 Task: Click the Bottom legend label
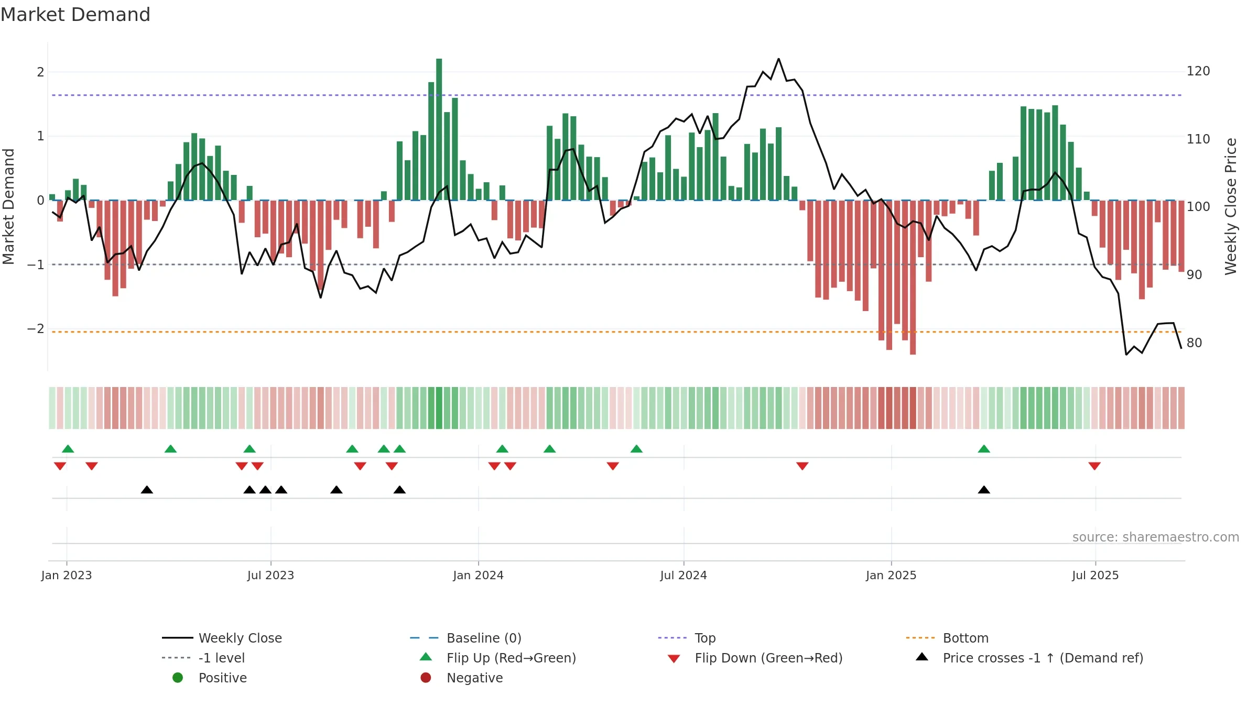click(x=966, y=638)
